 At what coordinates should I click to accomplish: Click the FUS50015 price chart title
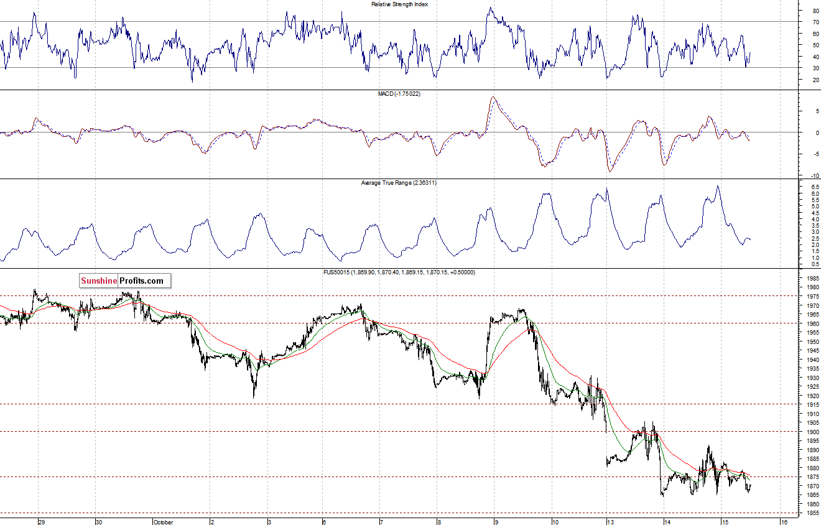point(399,272)
